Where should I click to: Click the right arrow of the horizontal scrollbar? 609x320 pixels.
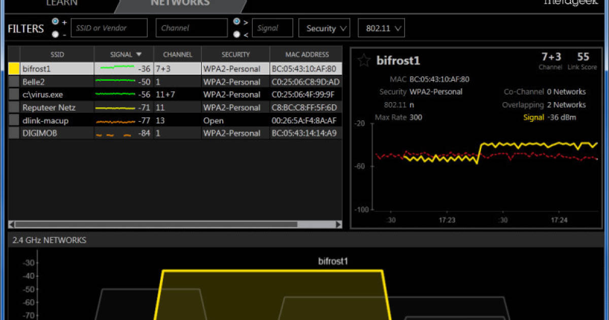[338, 224]
